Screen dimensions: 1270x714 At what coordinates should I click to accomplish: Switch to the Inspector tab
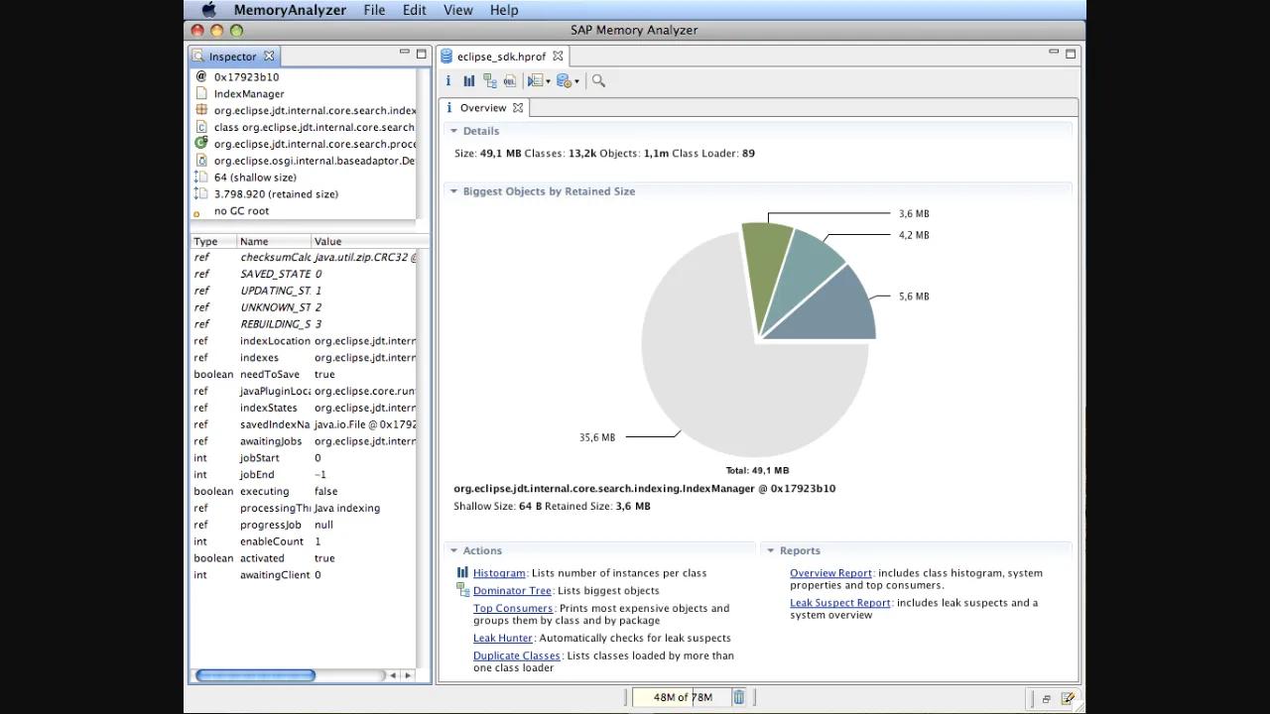tap(232, 57)
